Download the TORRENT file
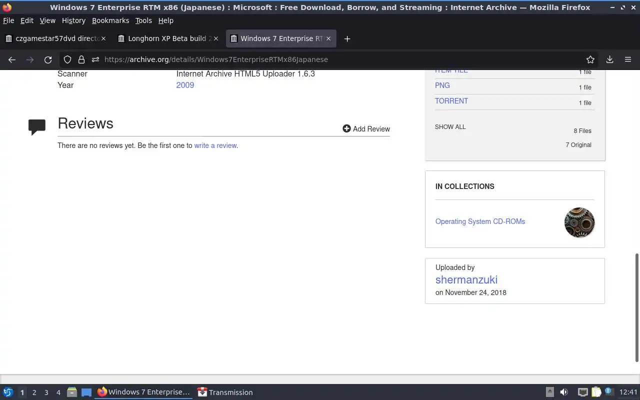640x400 pixels. tap(451, 101)
